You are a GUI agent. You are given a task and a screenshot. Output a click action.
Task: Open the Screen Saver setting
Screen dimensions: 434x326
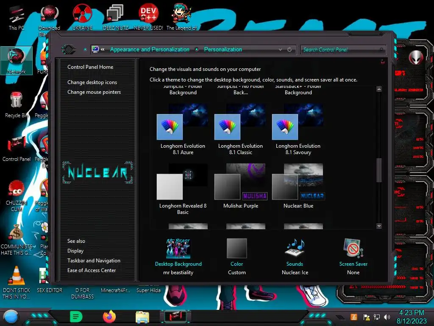coord(353,257)
